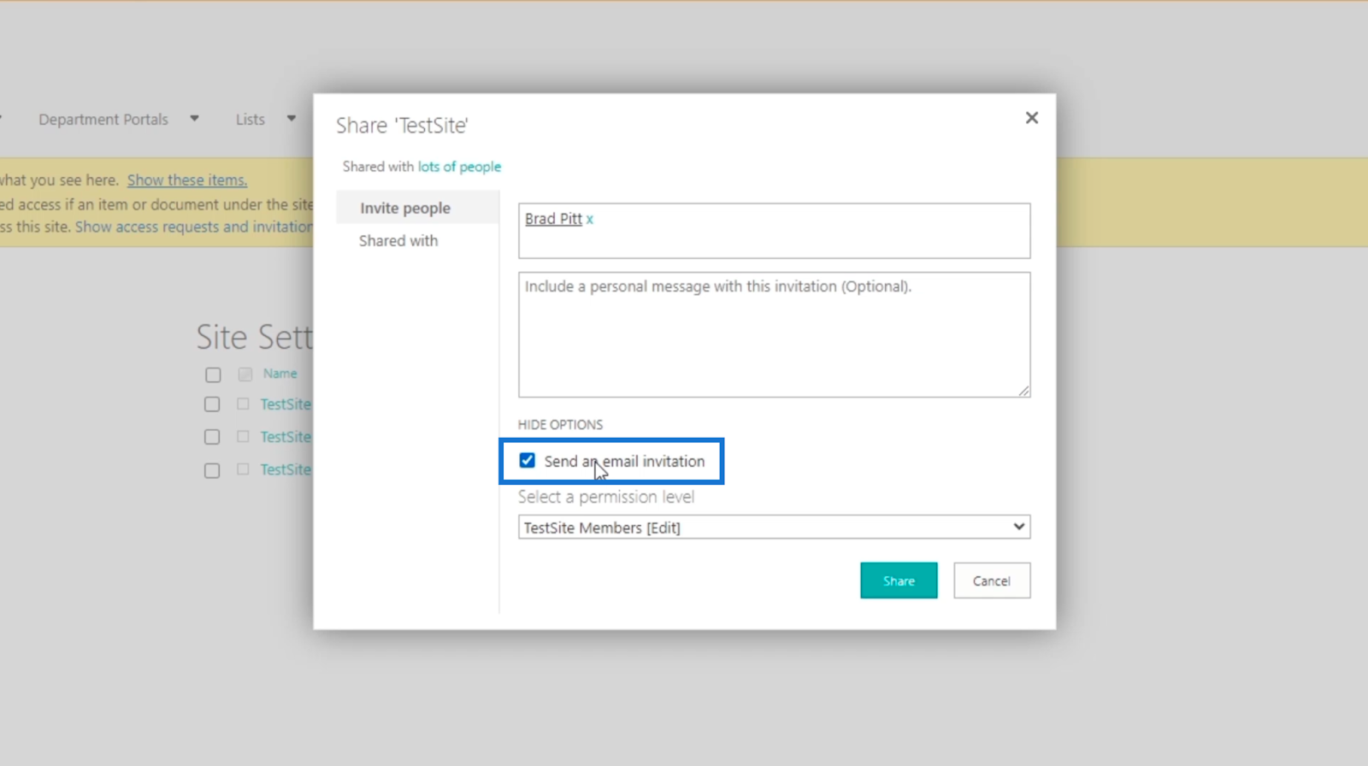Open the second TestSite group link
Image resolution: width=1368 pixels, height=766 pixels.
point(286,437)
